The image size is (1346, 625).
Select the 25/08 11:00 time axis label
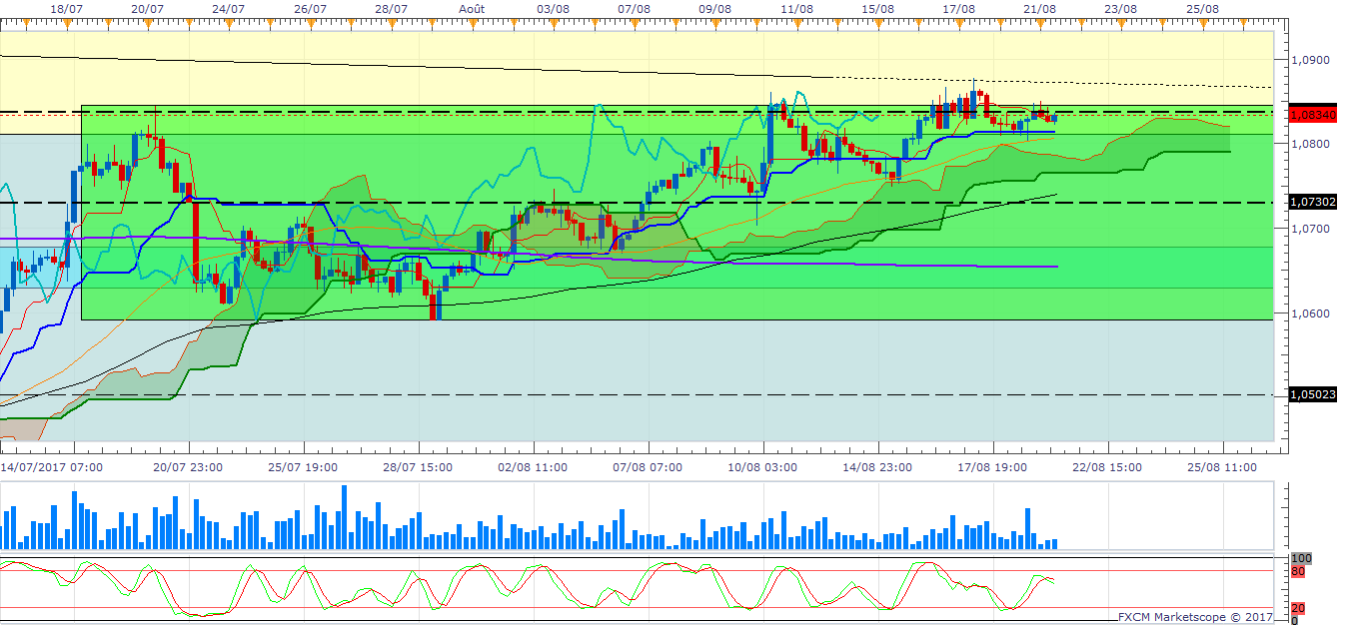click(1223, 466)
